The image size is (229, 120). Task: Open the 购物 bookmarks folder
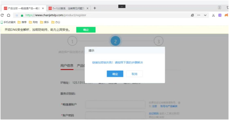click(x=33, y=22)
